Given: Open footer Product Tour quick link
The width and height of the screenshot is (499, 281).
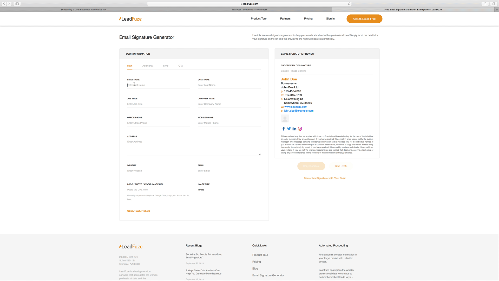Looking at the screenshot, I should click(260, 255).
